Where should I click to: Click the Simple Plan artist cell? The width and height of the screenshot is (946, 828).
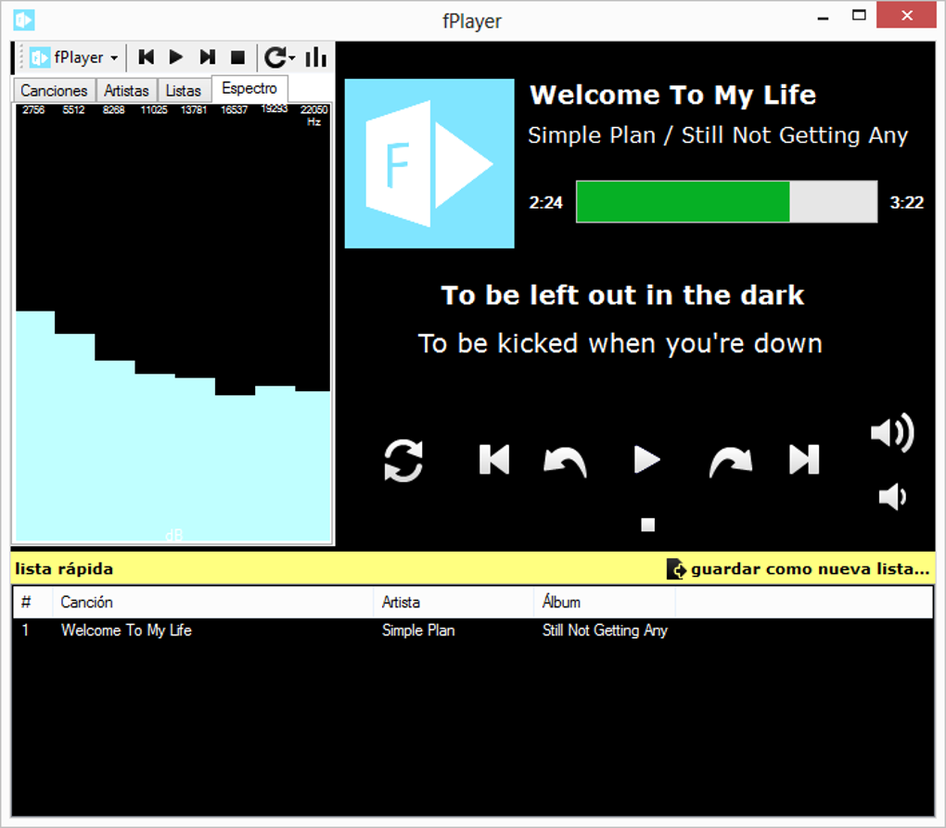coord(418,631)
